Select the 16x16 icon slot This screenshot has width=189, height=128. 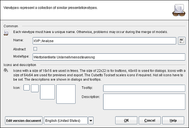[x=27, y=87]
